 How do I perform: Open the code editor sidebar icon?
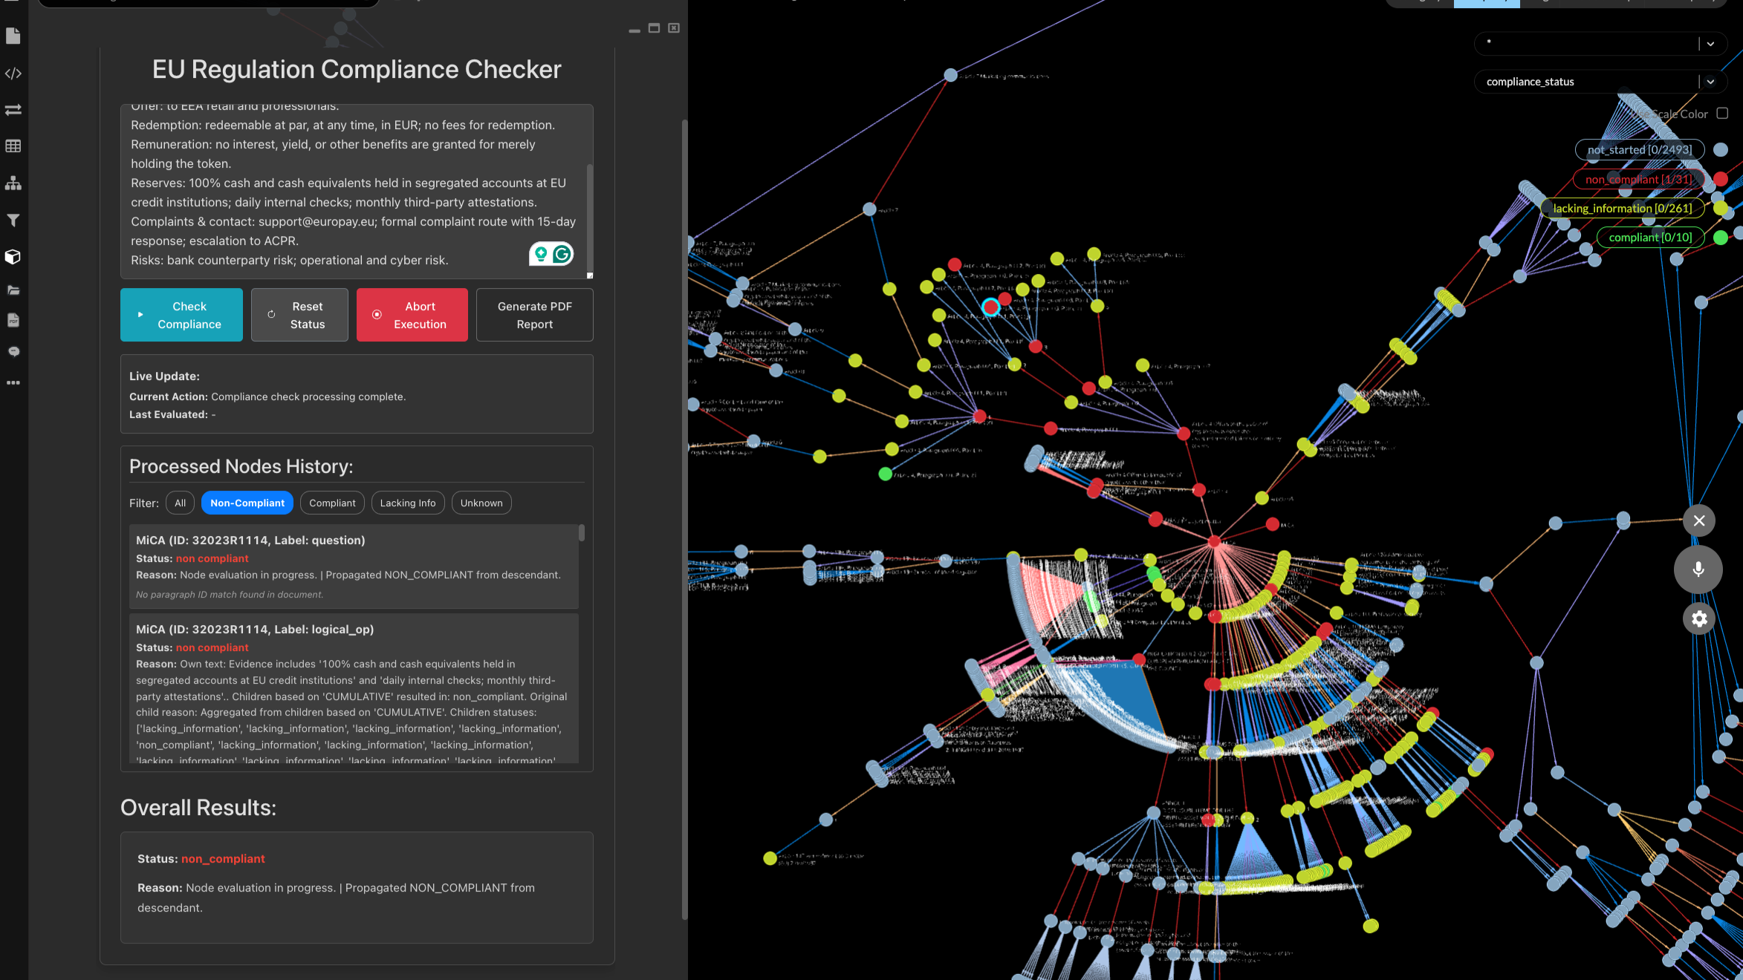coord(13,73)
